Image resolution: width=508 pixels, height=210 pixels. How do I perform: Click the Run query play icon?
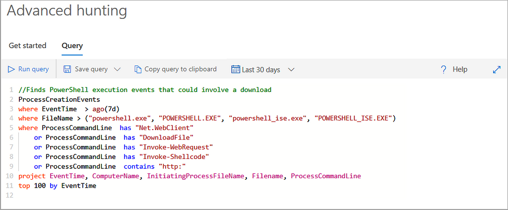coord(11,70)
